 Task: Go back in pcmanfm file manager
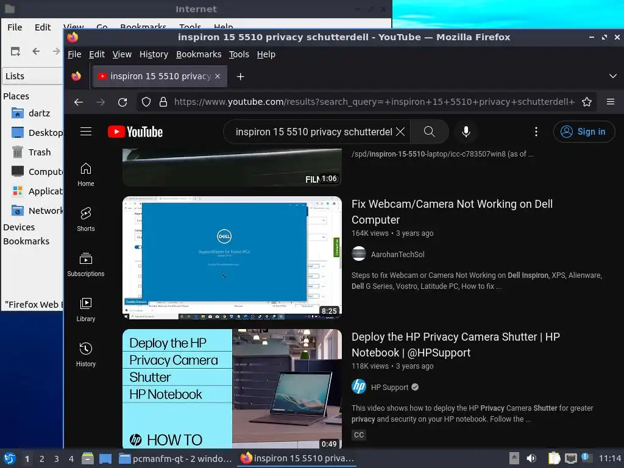pos(36,51)
